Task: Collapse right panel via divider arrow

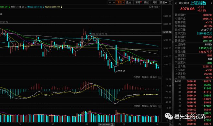Action: pos(173,84)
